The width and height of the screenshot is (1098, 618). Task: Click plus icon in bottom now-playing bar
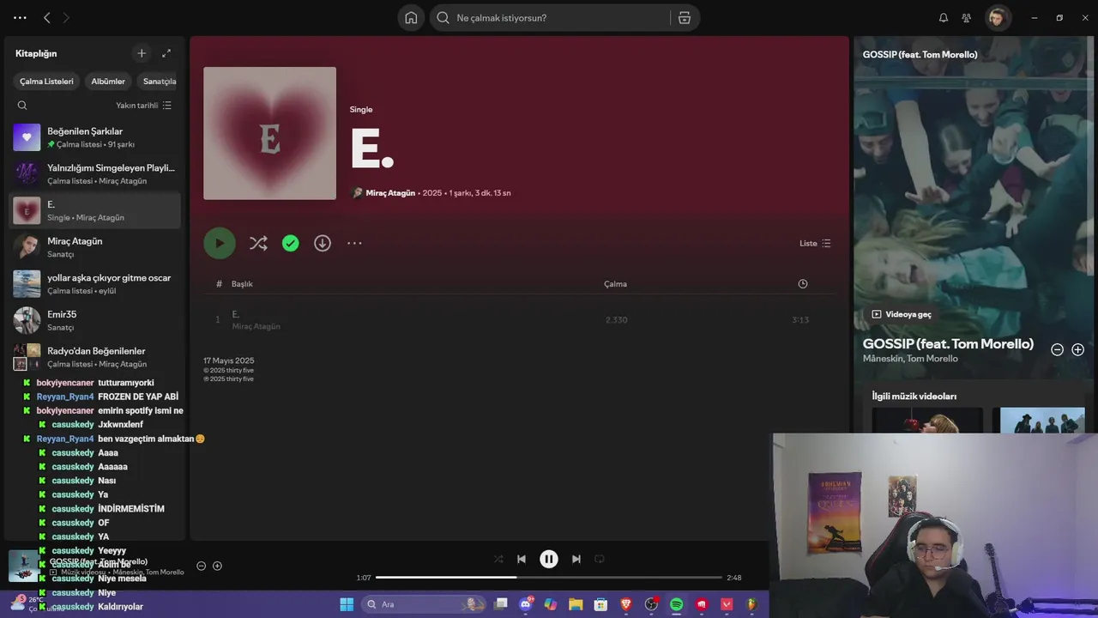click(218, 566)
